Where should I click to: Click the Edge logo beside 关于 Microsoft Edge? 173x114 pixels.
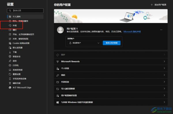[x=10, y=87]
